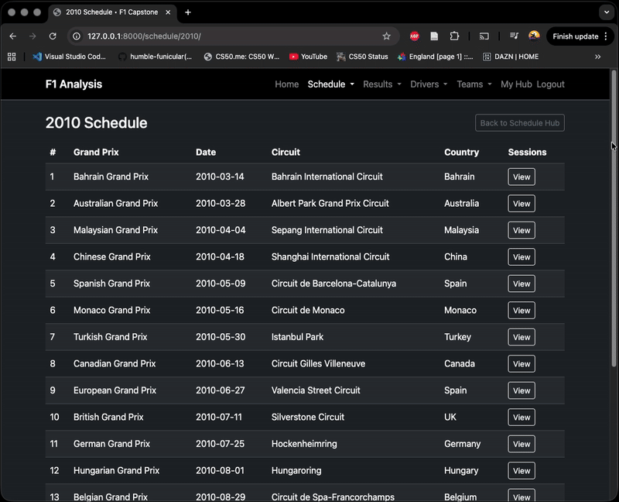The width and height of the screenshot is (619, 502).
Task: Click the Logout link
Action: 550,84
